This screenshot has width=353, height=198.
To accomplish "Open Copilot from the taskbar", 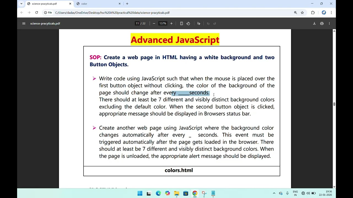I will (167, 193).
